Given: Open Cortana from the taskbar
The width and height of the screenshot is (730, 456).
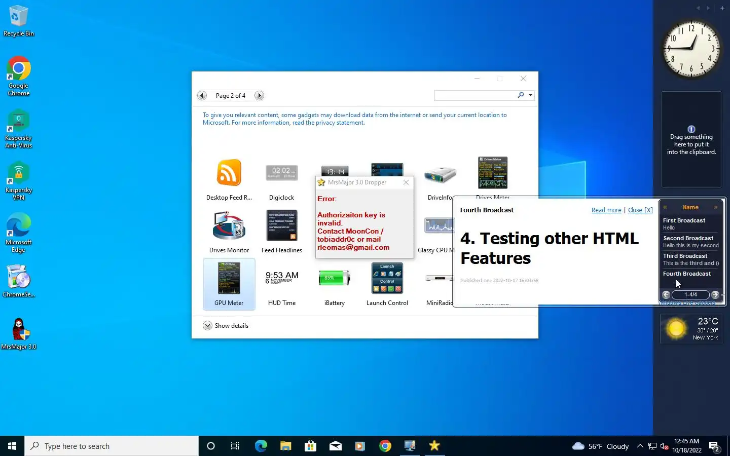Looking at the screenshot, I should pos(211,446).
